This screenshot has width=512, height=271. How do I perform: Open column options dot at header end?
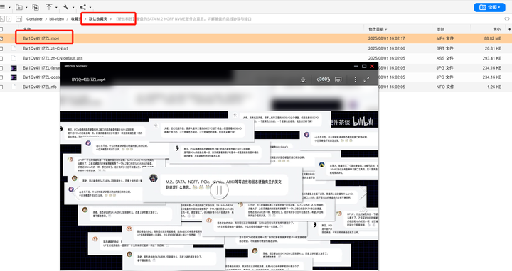(x=510, y=29)
